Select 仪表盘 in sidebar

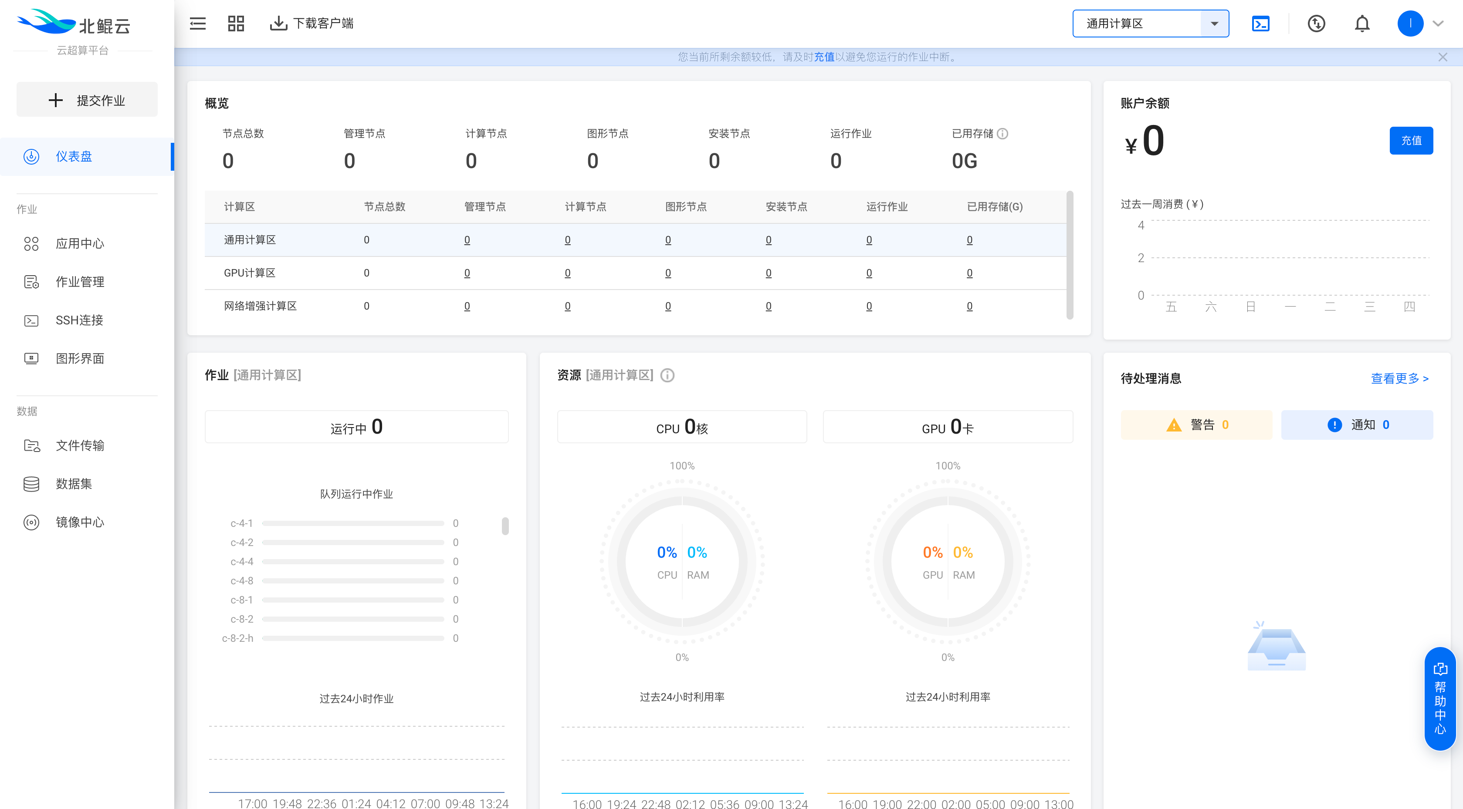coord(87,156)
